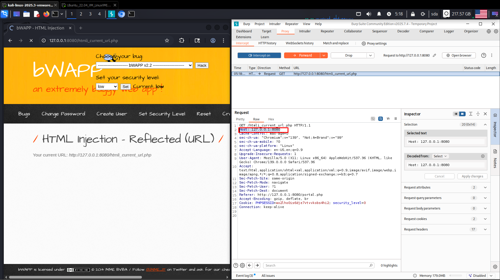Toggle the Intercept on button
Viewport: 500px width, 280px height.
259,55
